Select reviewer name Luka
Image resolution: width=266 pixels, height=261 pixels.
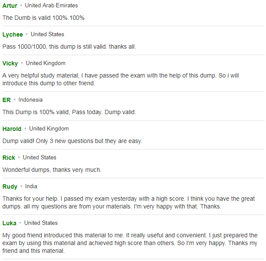click(9, 223)
